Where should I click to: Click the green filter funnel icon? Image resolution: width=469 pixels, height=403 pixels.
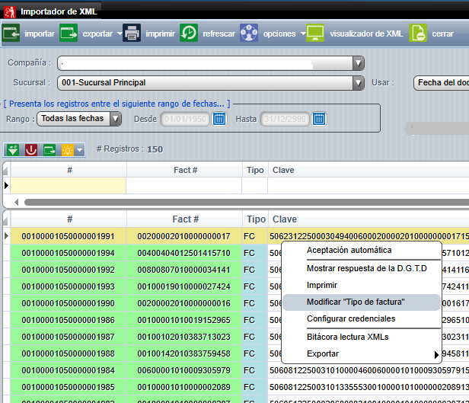(x=13, y=150)
